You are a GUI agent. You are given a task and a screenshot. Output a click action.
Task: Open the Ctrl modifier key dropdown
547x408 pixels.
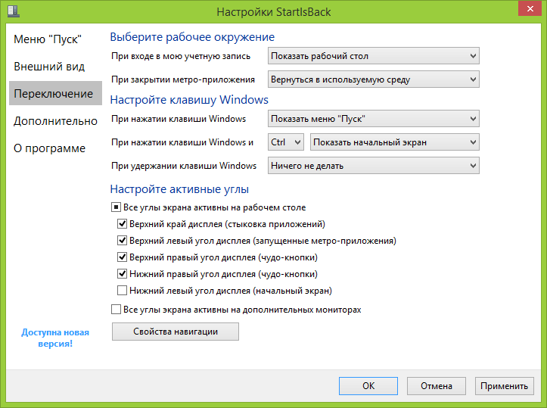tap(286, 142)
